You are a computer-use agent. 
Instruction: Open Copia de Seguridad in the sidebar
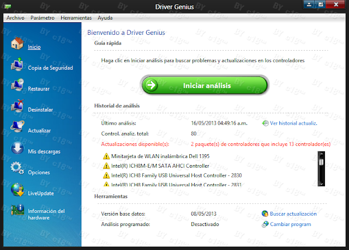(x=50, y=68)
